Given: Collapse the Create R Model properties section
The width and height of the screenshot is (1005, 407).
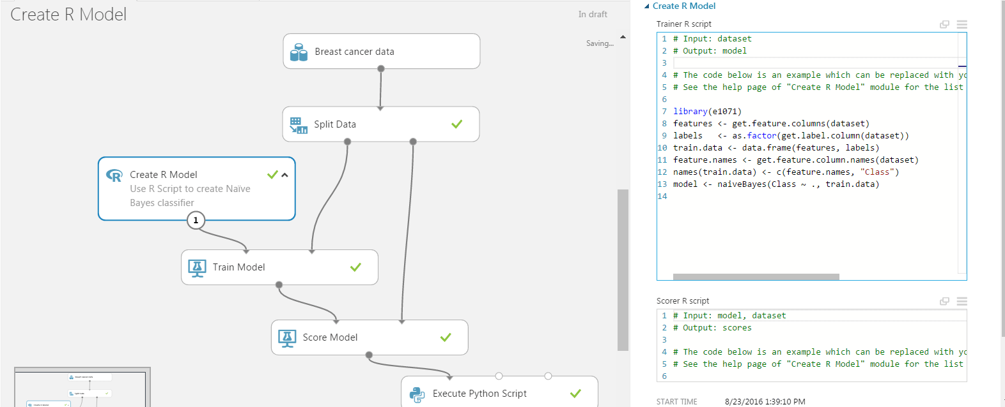Looking at the screenshot, I should coord(647,6).
